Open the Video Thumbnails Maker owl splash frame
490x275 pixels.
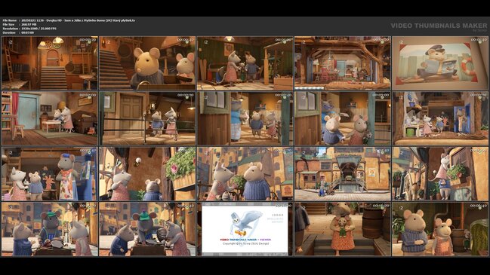(245, 229)
